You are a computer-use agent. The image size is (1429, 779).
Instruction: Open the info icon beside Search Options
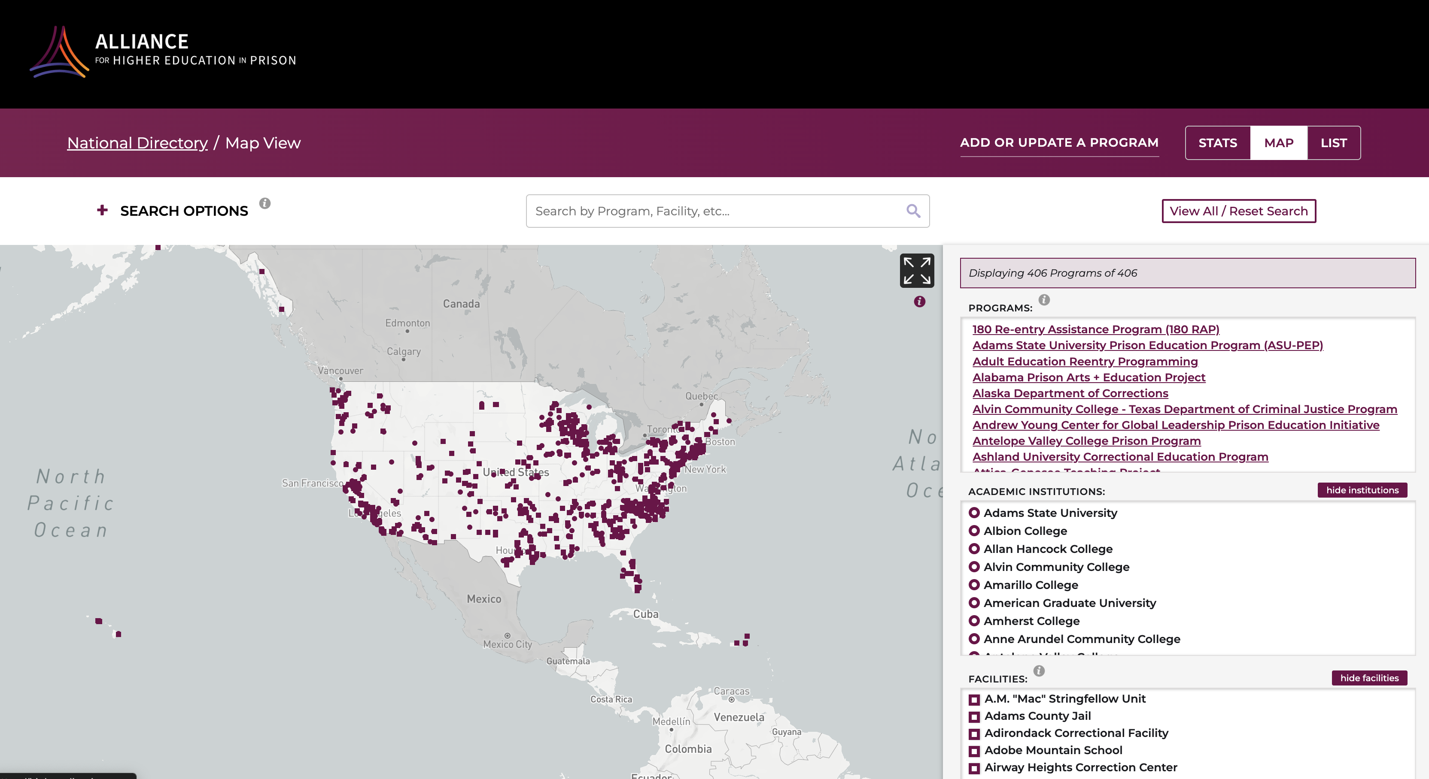(265, 203)
